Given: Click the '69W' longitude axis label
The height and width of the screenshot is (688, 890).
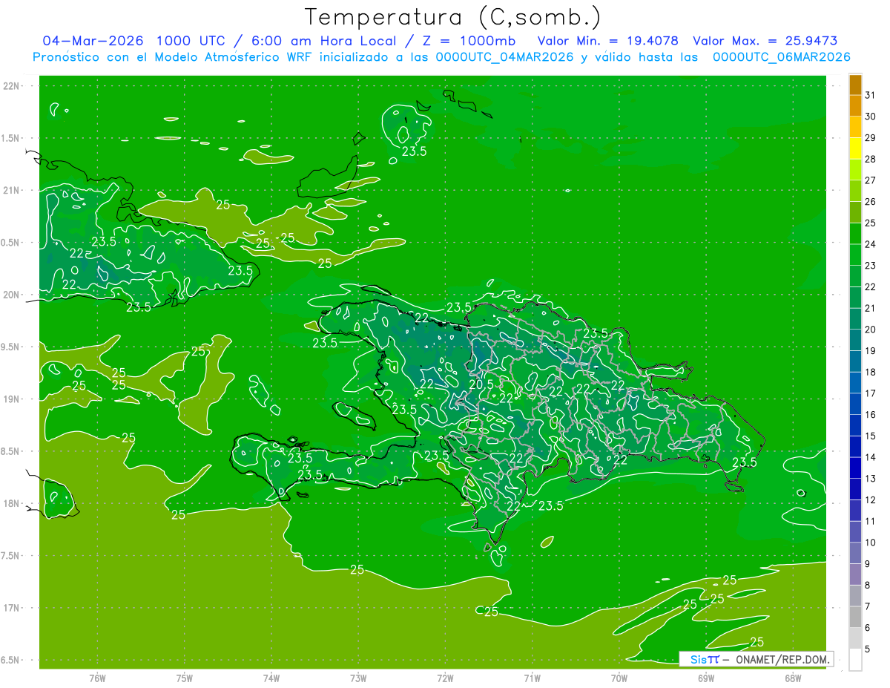Looking at the screenshot, I should tap(706, 678).
